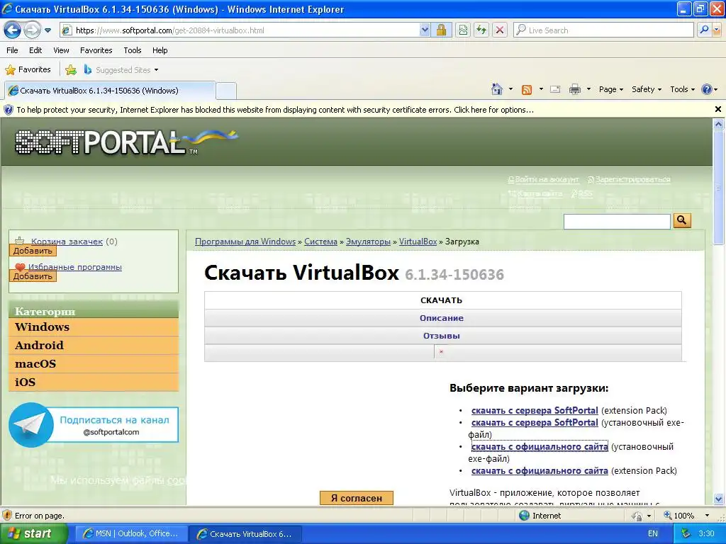This screenshot has height=544, width=726.
Task: Click into the Live Search box
Action: point(603,30)
